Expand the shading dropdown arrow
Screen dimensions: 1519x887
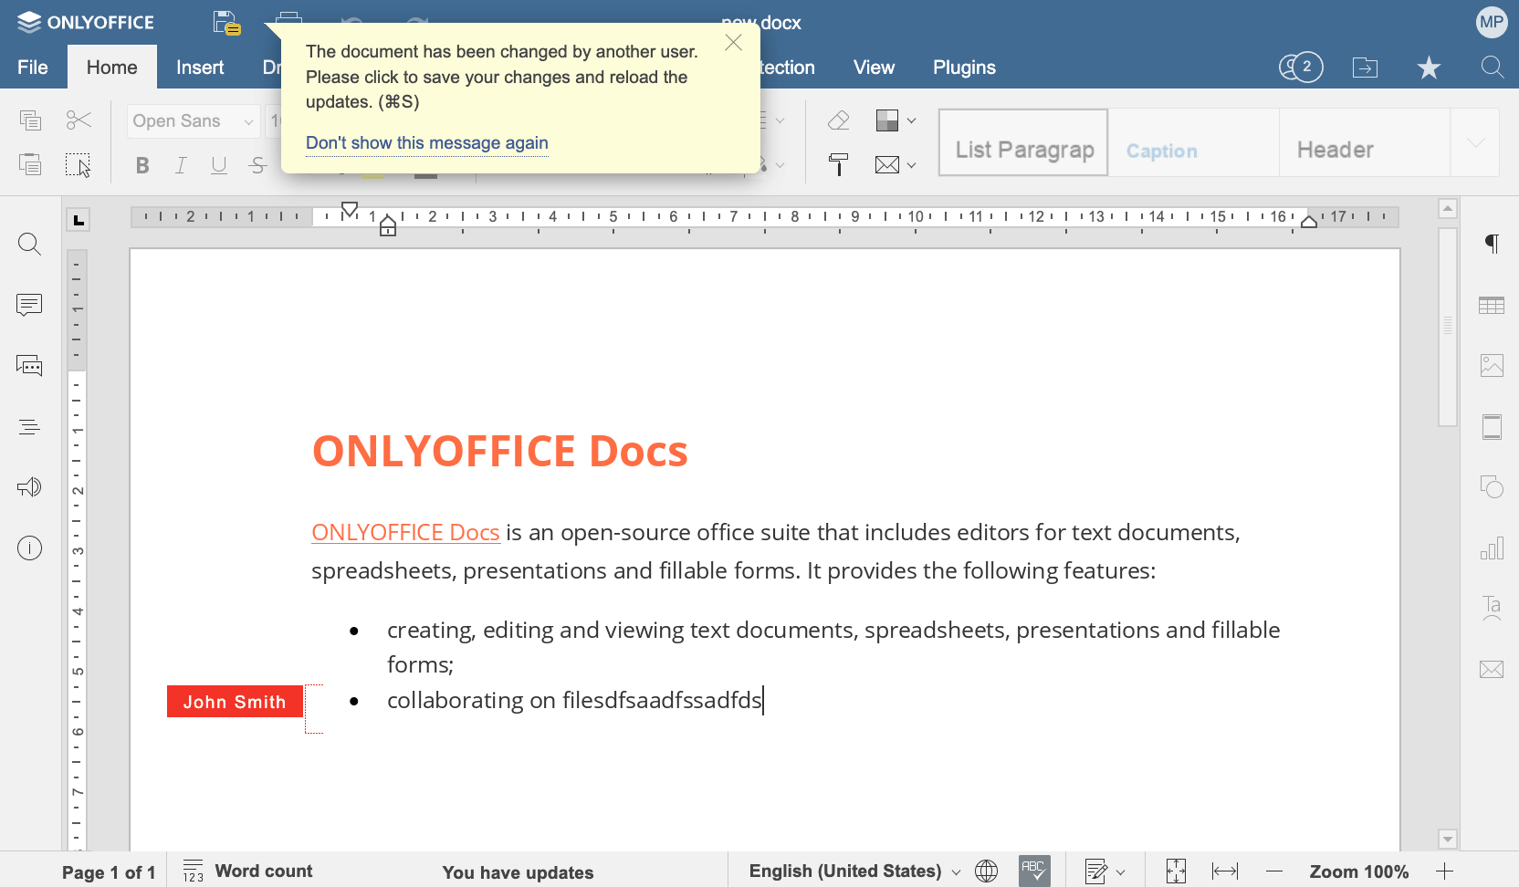(x=911, y=120)
